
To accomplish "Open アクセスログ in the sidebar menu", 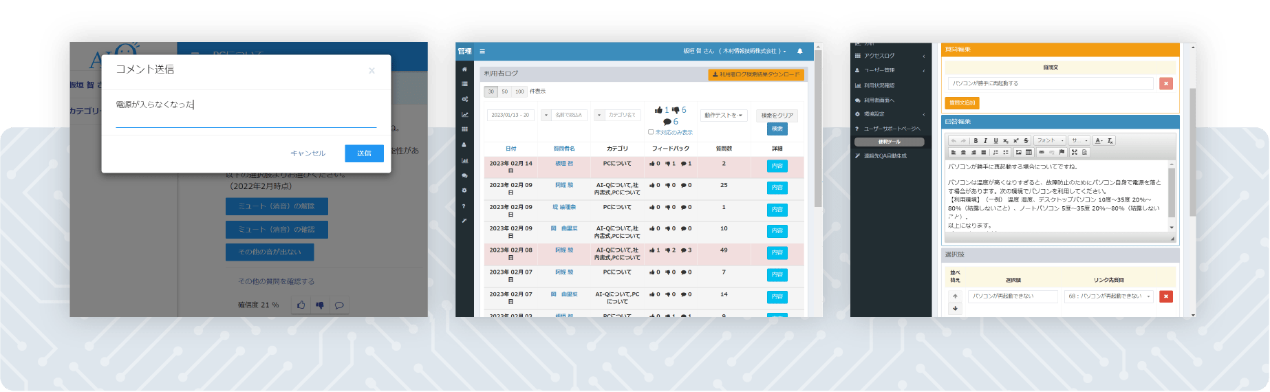I will pyautogui.click(x=889, y=56).
